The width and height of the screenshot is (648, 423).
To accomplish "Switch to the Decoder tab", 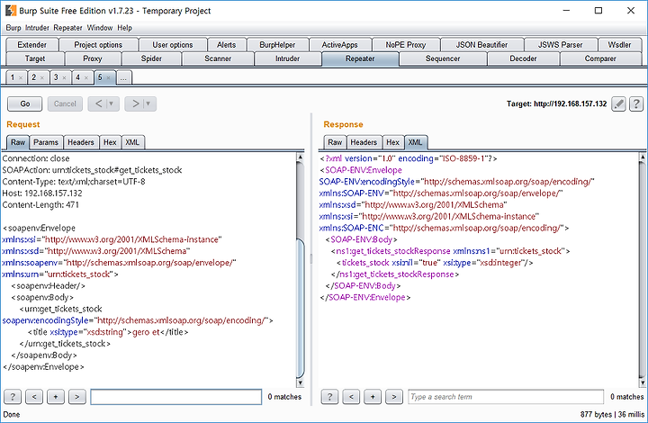I will 523,58.
